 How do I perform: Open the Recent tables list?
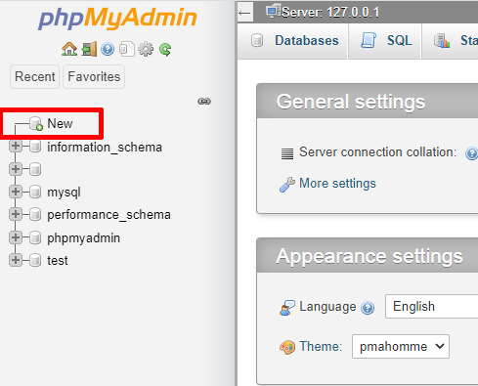pyautogui.click(x=34, y=76)
